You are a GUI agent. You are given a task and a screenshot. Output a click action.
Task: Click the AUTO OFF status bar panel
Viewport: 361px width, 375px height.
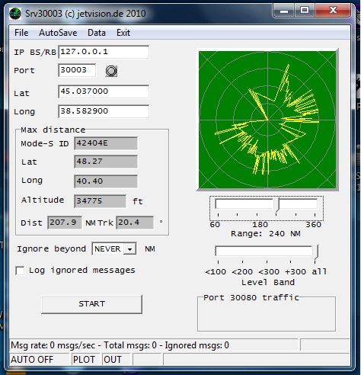(40, 360)
